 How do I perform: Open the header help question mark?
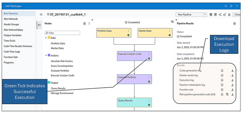point(237,6)
